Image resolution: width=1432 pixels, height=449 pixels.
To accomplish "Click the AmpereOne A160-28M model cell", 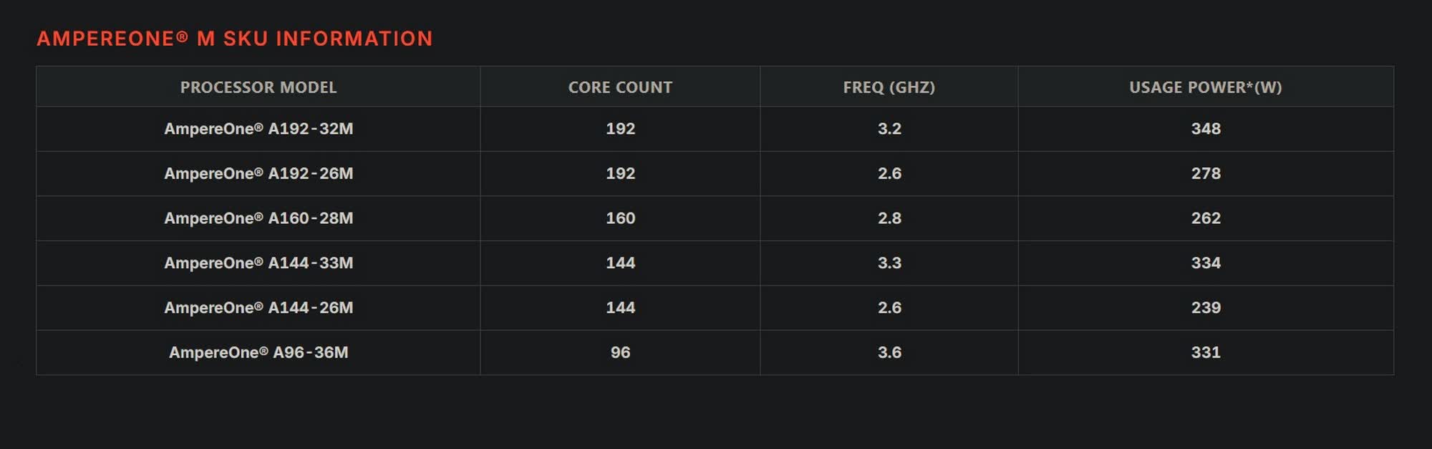I will 258,218.
